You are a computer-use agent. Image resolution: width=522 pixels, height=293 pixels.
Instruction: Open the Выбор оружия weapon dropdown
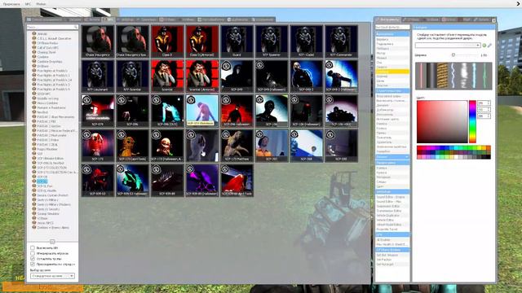52,276
